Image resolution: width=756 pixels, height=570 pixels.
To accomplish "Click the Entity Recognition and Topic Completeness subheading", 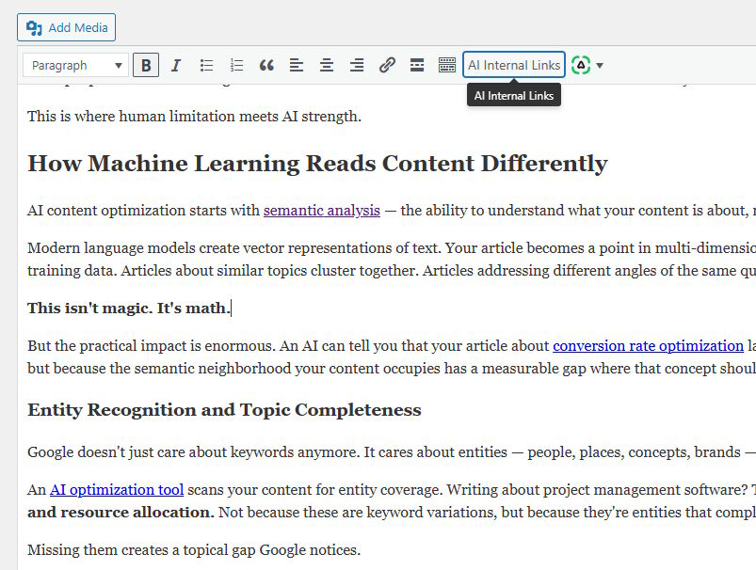I will [x=224, y=410].
